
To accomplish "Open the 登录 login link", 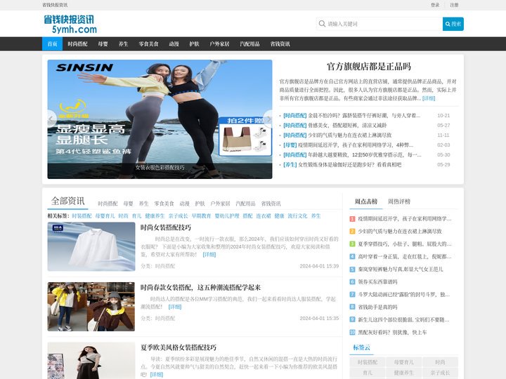I will point(435,5).
